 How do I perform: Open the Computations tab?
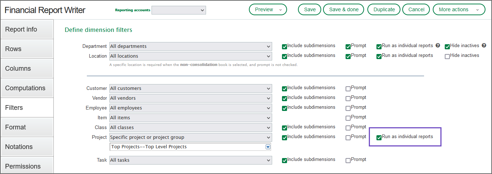tap(27, 88)
